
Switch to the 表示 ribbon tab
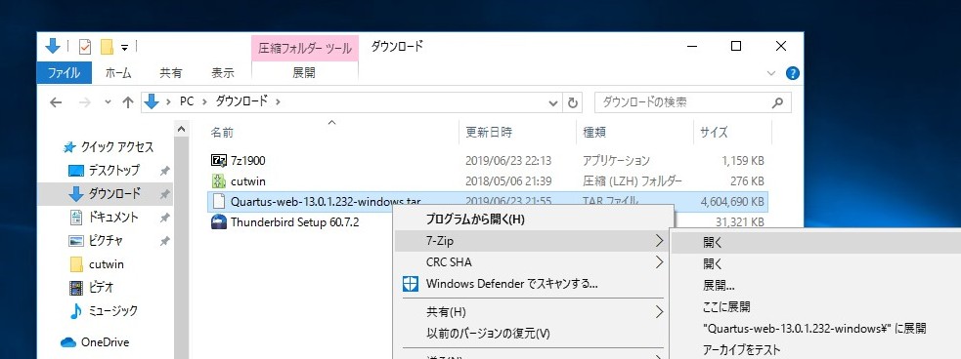pyautogui.click(x=223, y=73)
